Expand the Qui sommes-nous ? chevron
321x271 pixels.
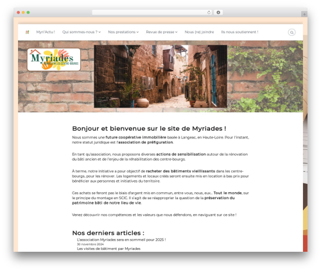[x=100, y=32]
